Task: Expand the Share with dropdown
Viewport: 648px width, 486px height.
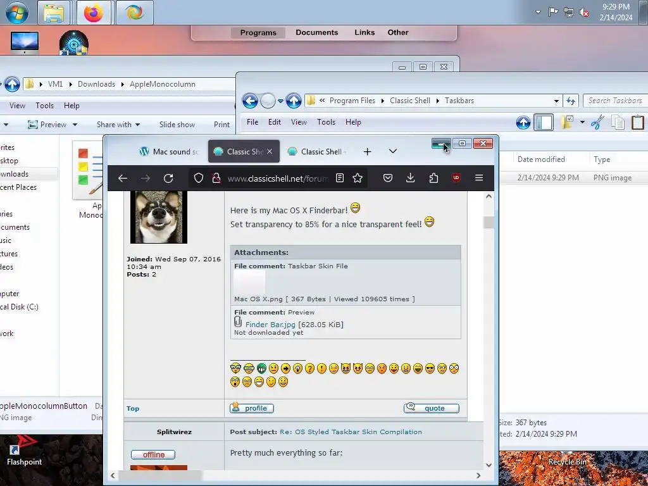Action: pos(118,125)
